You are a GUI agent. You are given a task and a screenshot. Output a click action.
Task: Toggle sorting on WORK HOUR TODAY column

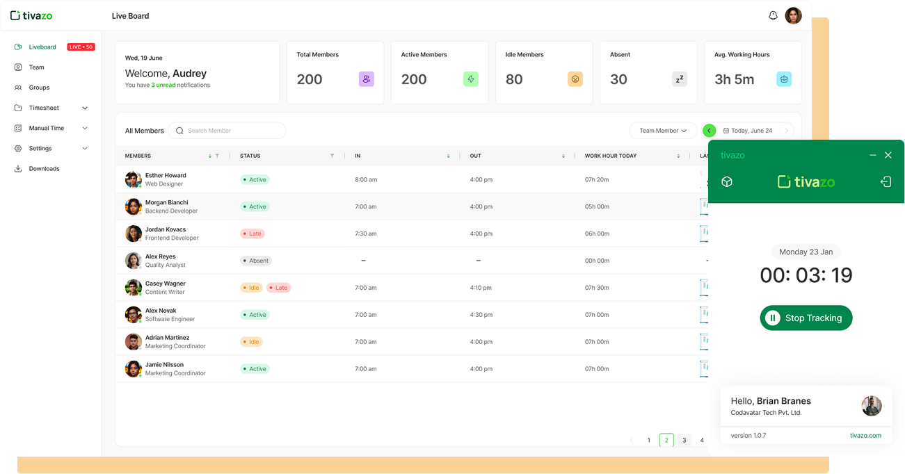pyautogui.click(x=678, y=156)
